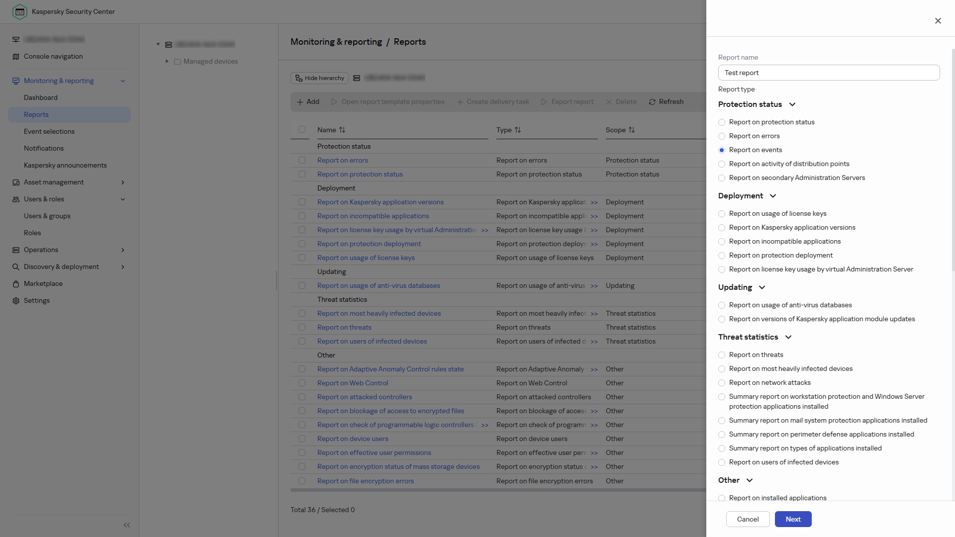The height and width of the screenshot is (537, 955).
Task: Click the Users & roles icon
Action: (16, 199)
